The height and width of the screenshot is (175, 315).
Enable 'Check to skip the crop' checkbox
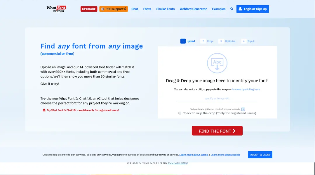pyautogui.click(x=180, y=113)
